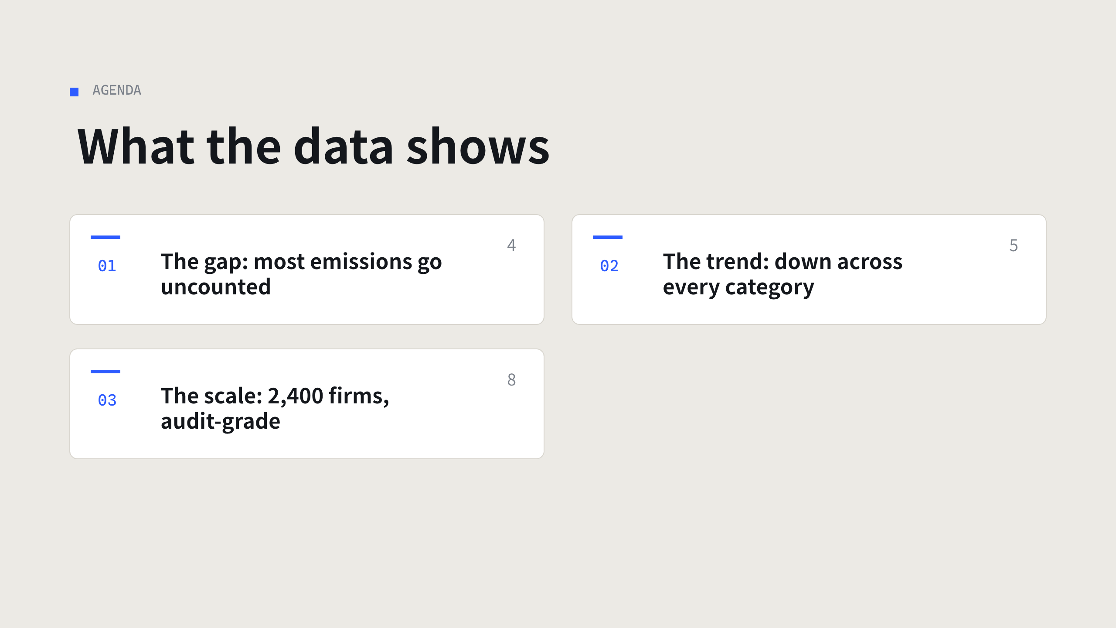Click page number 8 on third card
Viewport: 1116px width, 628px height.
coord(511,379)
